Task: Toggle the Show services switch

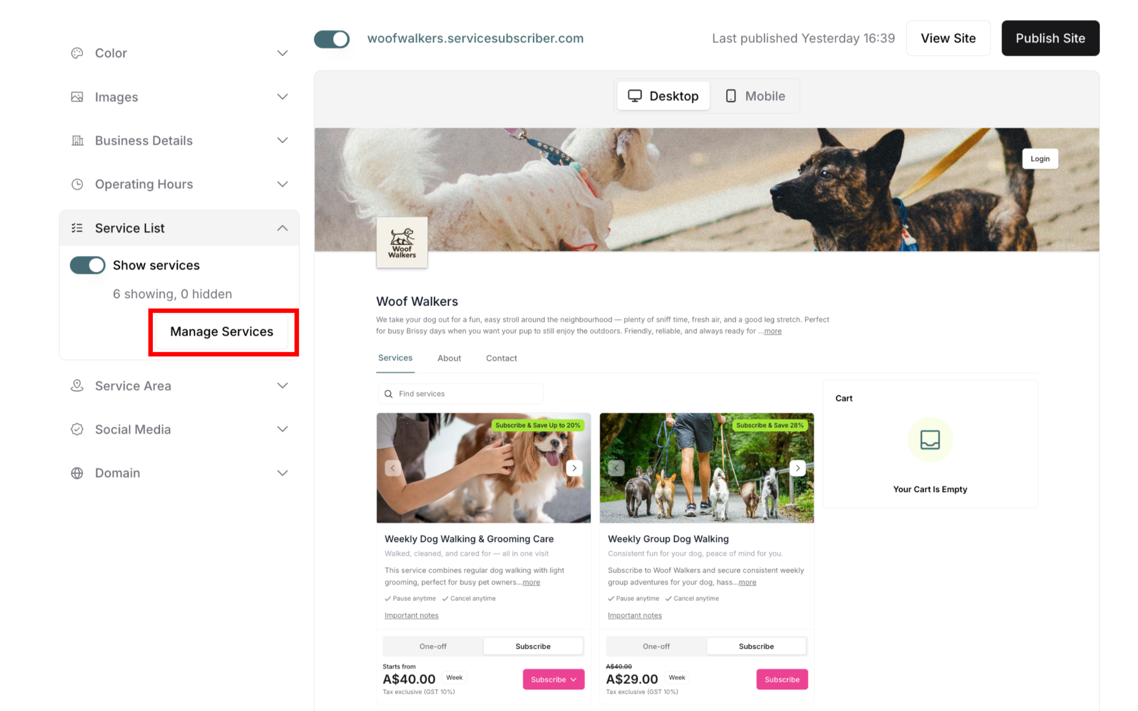Action: pos(88,265)
